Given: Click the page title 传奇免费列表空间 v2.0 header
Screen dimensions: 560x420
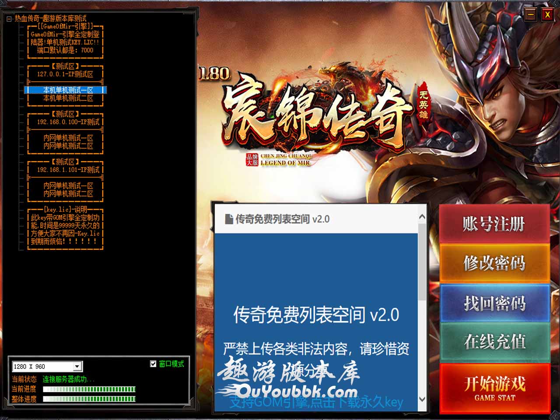Looking at the screenshot, I should (282, 219).
